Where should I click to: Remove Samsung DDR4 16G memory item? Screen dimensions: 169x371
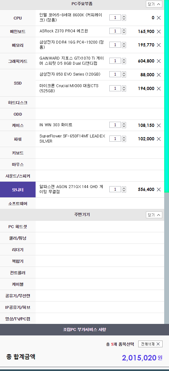159,45
